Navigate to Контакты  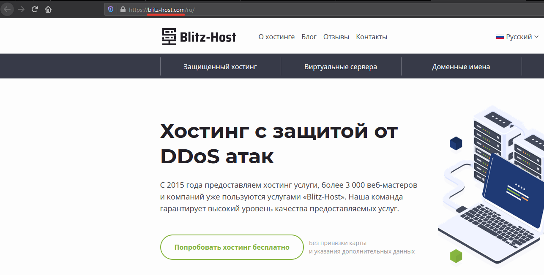coord(372,37)
